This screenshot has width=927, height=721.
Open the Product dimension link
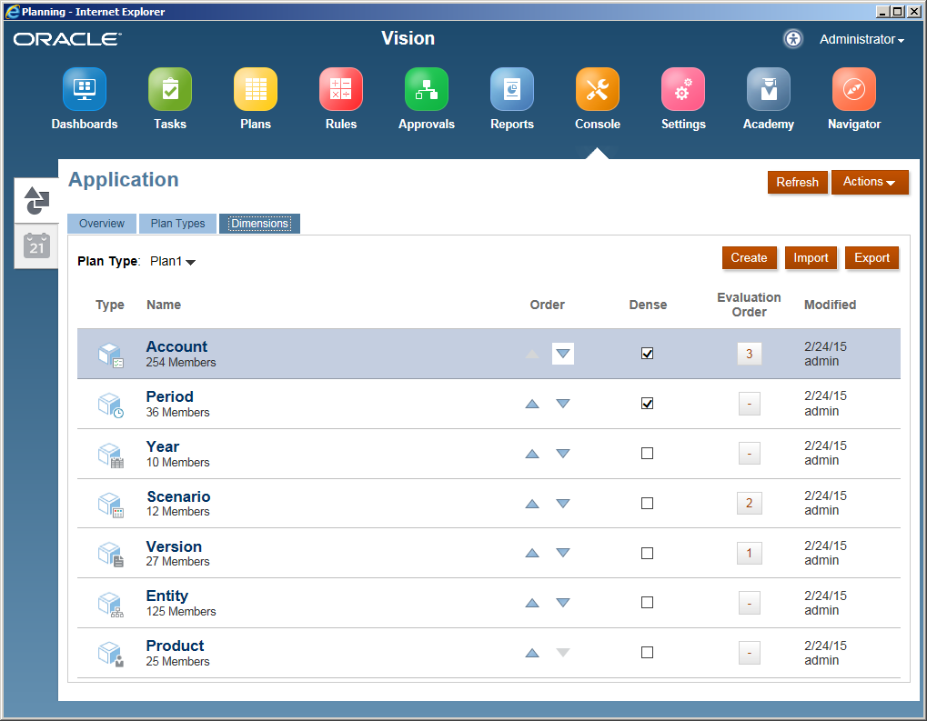[x=175, y=646]
